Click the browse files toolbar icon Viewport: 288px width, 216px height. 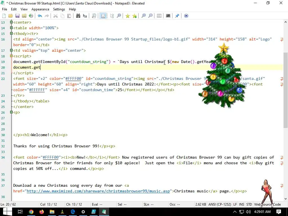[24, 16]
